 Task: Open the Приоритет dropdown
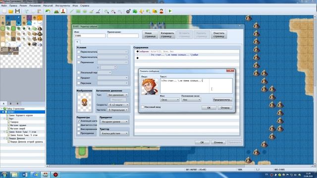pos(114,122)
